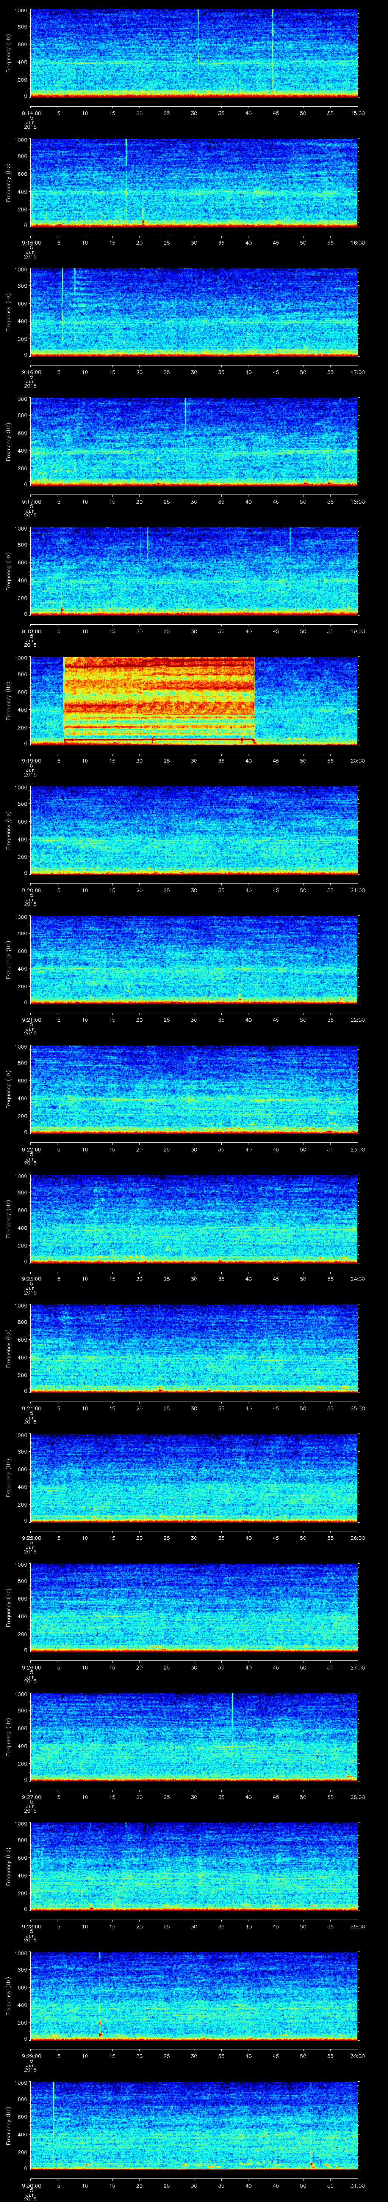
Task: Select the 9:25:00 time axis label
Action: pyautogui.click(x=30, y=1538)
